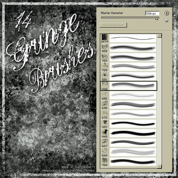Image resolution: width=178 pixels, height=178 pixels.
Task: Pick the 728 brush preset
Action: (129, 67)
